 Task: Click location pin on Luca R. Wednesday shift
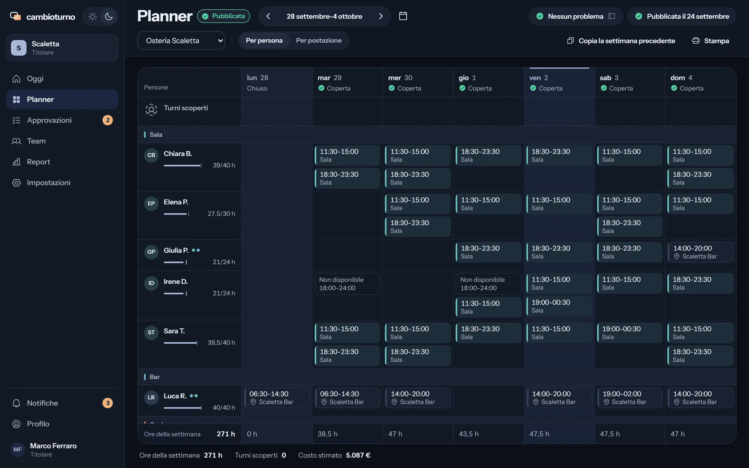coord(394,402)
